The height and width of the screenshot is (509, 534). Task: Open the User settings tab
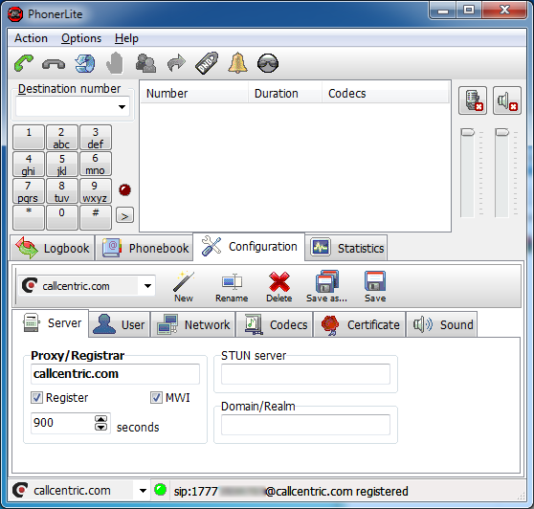120,324
